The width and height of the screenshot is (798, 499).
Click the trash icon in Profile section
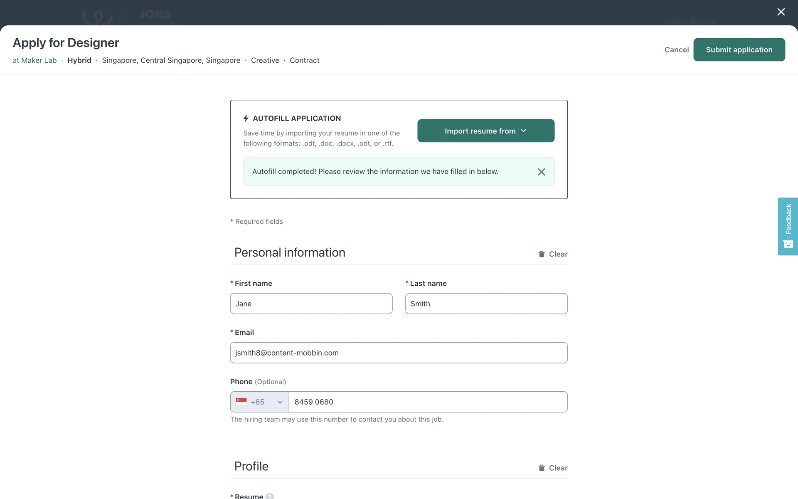(x=542, y=468)
